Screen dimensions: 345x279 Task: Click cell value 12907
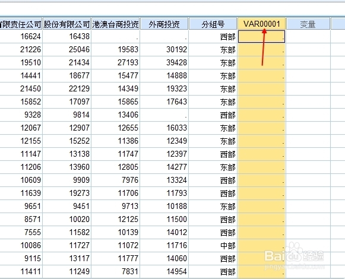click(x=80, y=128)
